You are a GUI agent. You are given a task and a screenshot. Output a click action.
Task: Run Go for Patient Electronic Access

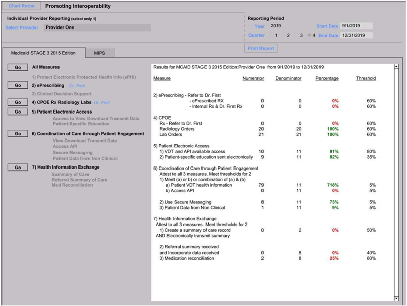18,111
